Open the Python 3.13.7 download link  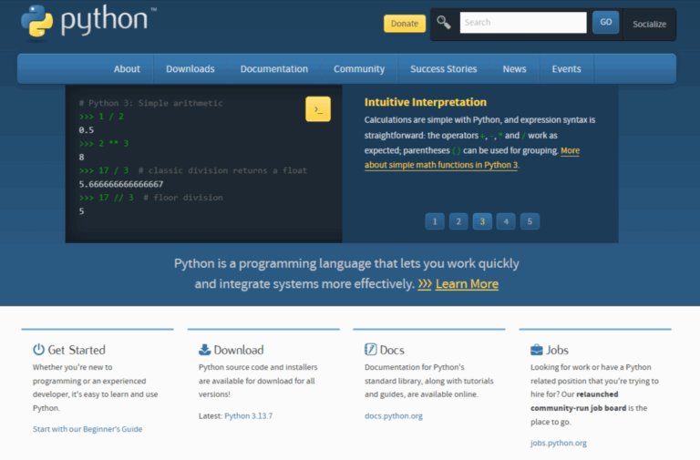tap(248, 416)
